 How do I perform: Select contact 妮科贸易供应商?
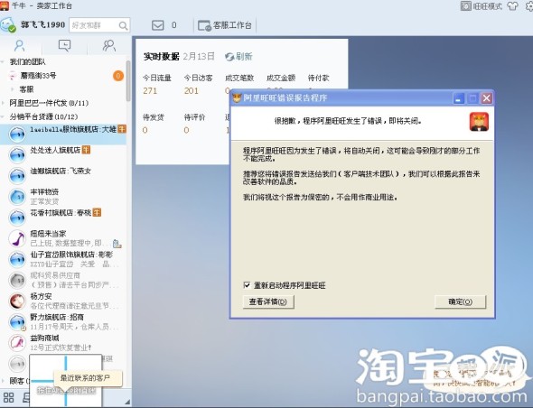click(63, 280)
